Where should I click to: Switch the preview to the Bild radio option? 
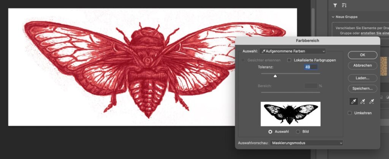click(x=298, y=132)
